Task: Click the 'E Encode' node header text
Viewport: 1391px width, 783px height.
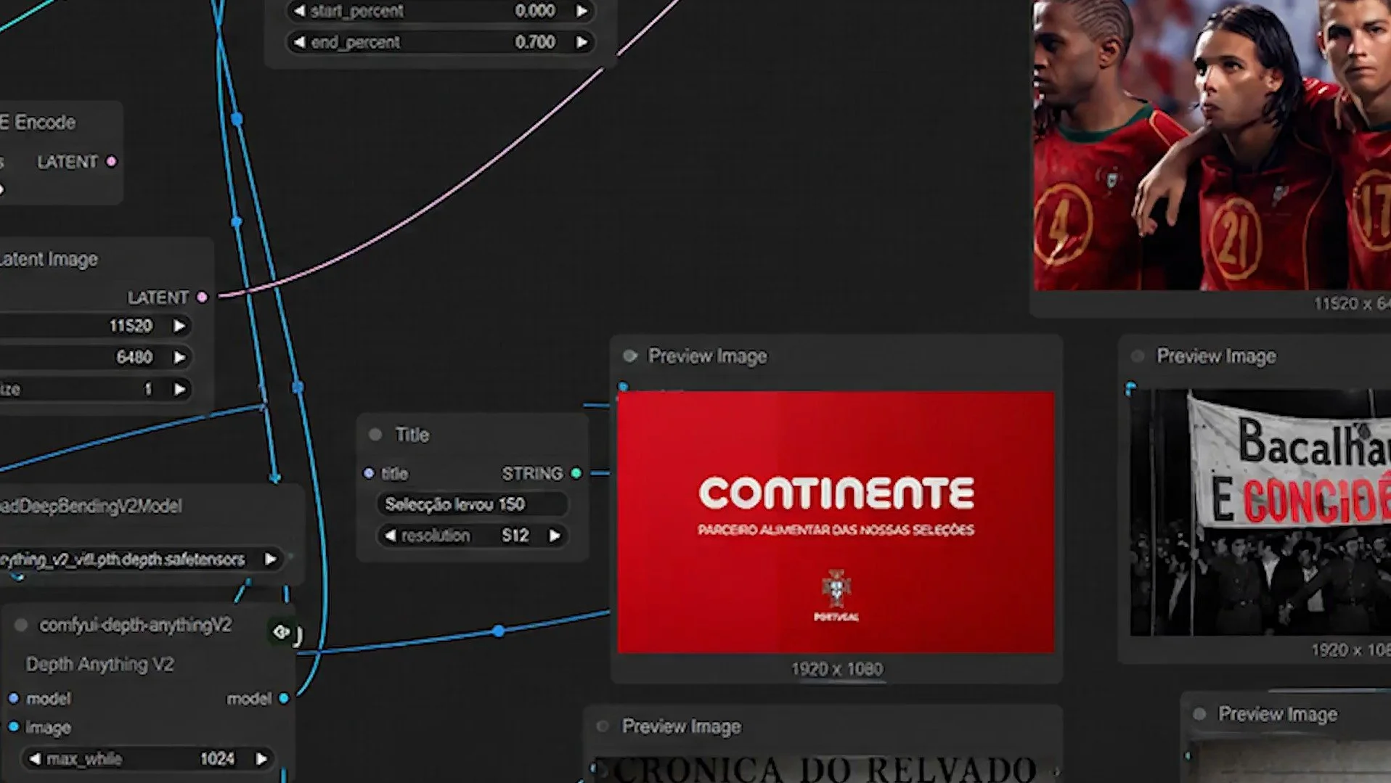Action: click(x=38, y=123)
